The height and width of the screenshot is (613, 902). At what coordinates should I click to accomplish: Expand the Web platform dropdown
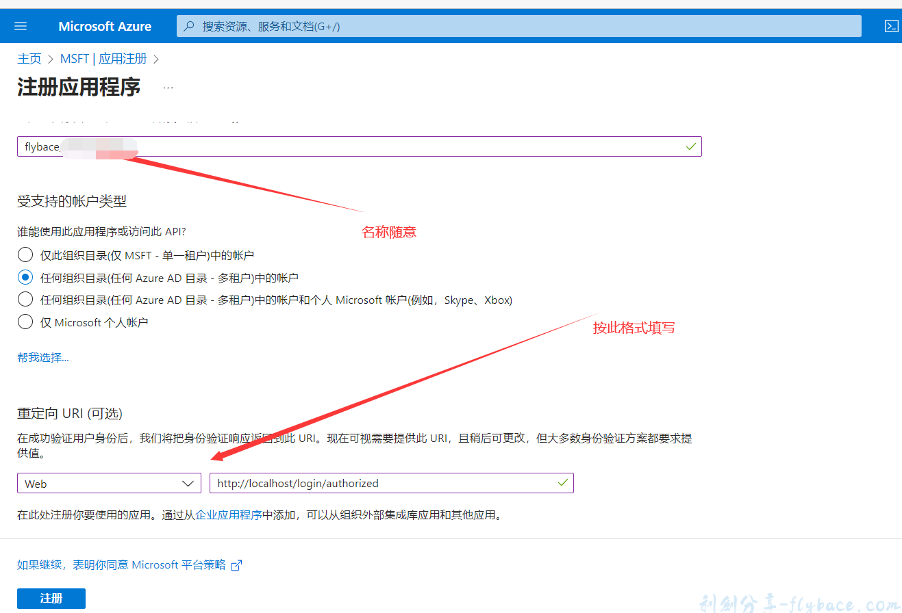109,484
